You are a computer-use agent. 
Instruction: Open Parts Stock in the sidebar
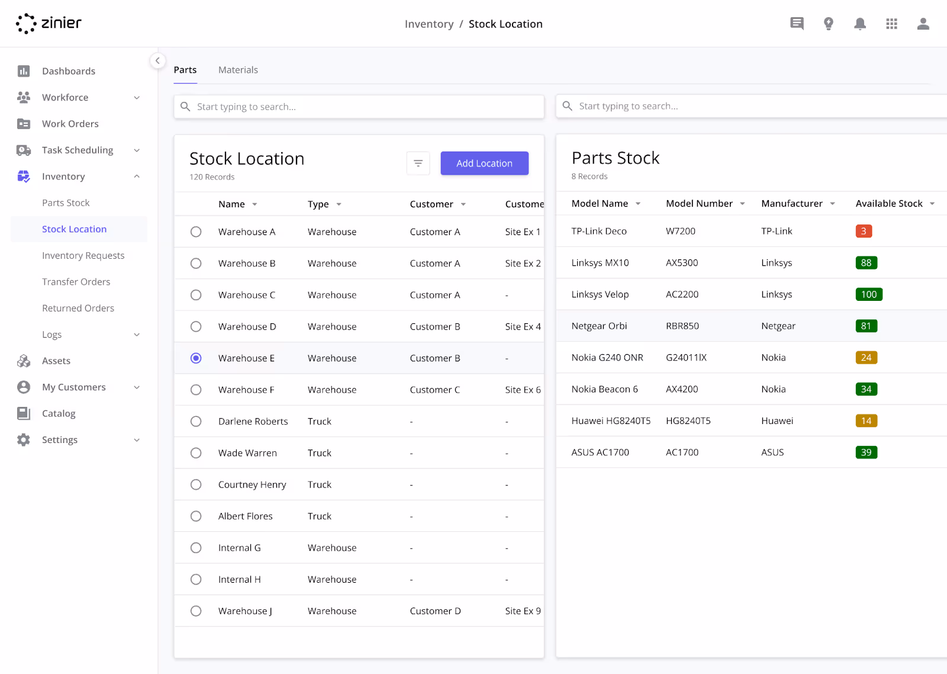(x=66, y=203)
